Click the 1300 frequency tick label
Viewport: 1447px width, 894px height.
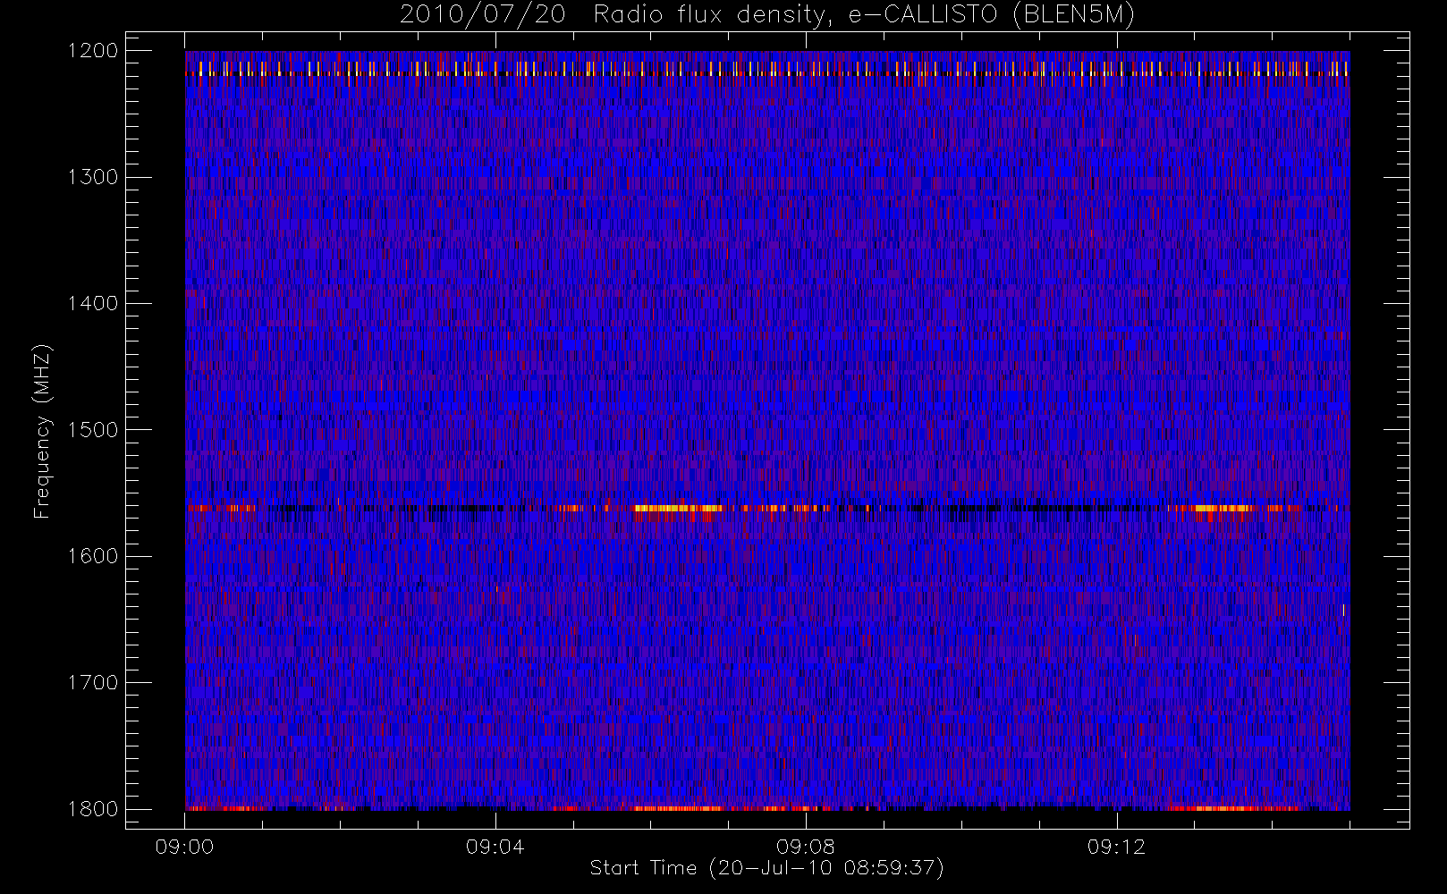93,177
